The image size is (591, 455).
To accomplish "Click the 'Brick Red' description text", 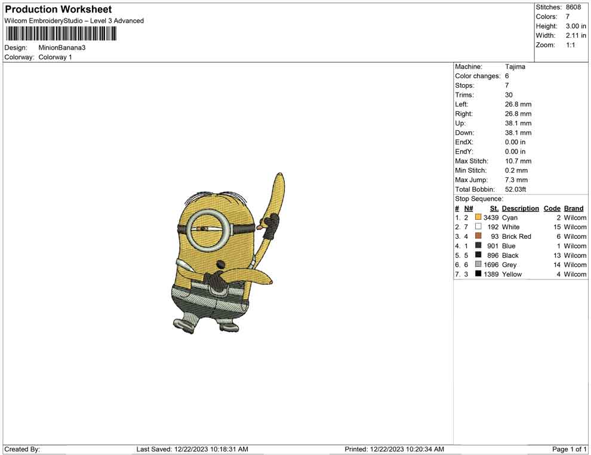I will point(516,236).
